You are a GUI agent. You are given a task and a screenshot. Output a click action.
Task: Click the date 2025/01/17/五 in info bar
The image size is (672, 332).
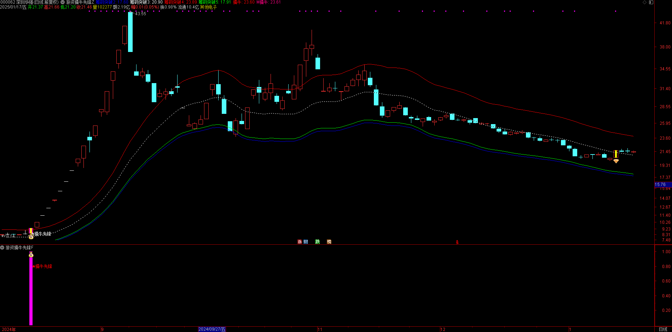point(13,7)
